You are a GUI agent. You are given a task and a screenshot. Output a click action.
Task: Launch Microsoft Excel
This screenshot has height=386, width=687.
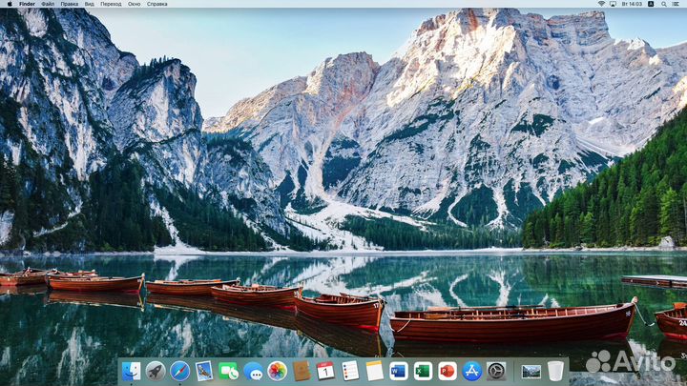424,371
